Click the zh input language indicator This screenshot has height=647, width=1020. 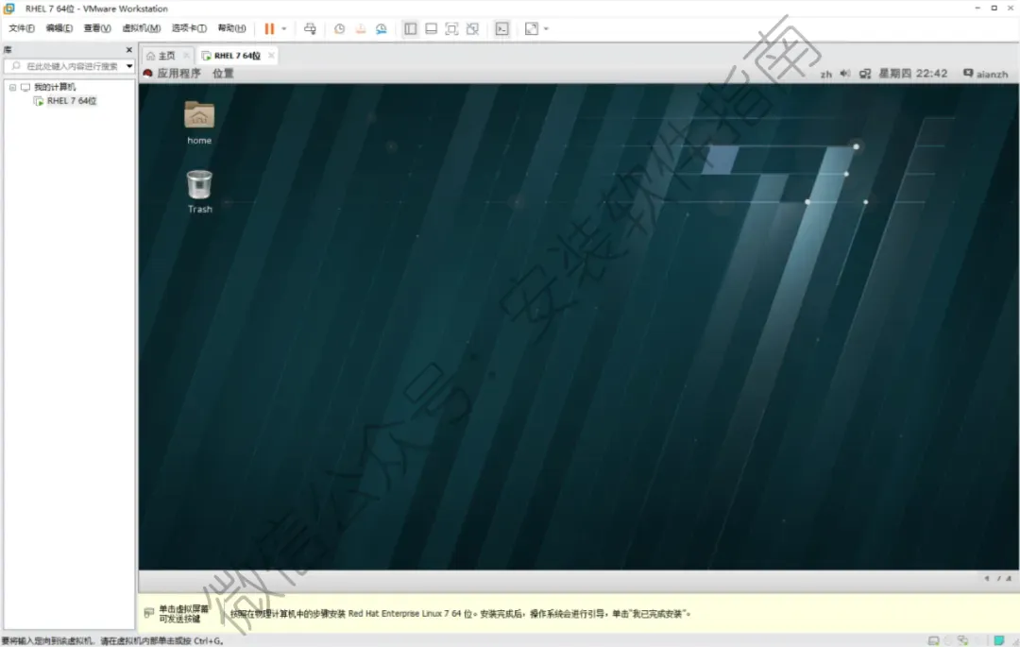(x=826, y=74)
